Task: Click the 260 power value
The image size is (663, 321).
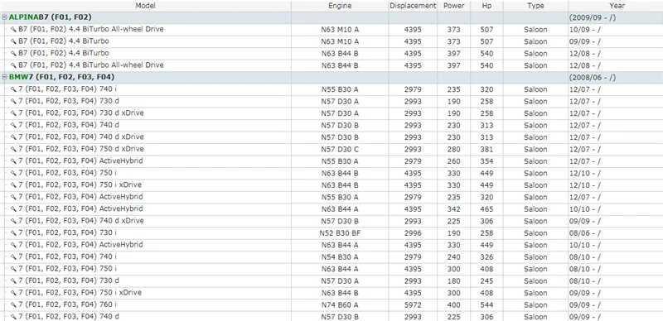Action: [453, 161]
